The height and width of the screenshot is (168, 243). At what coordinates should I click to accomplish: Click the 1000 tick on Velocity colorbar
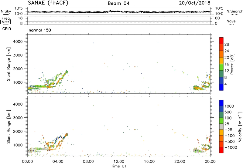coord(229,106)
